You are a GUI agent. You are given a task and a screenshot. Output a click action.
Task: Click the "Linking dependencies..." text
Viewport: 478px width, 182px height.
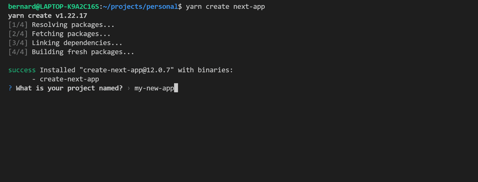click(77, 43)
